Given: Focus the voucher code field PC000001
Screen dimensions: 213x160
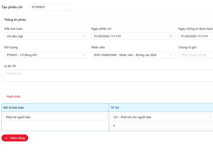Looking at the screenshot, I should pyautogui.click(x=50, y=7).
